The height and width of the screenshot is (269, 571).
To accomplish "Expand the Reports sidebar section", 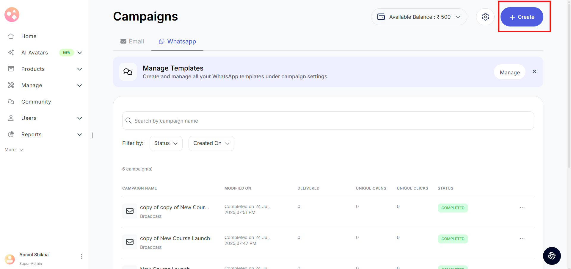I will [79, 134].
